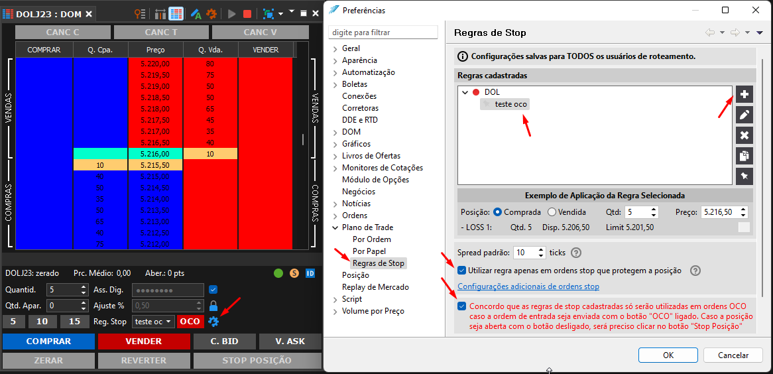This screenshot has height=374, width=773.
Task: Open stop rule settings via blue gear icon
Action: (x=213, y=321)
